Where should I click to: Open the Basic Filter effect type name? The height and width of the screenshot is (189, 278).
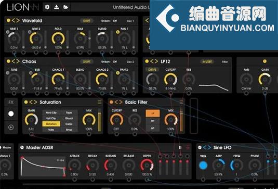tap(136, 103)
